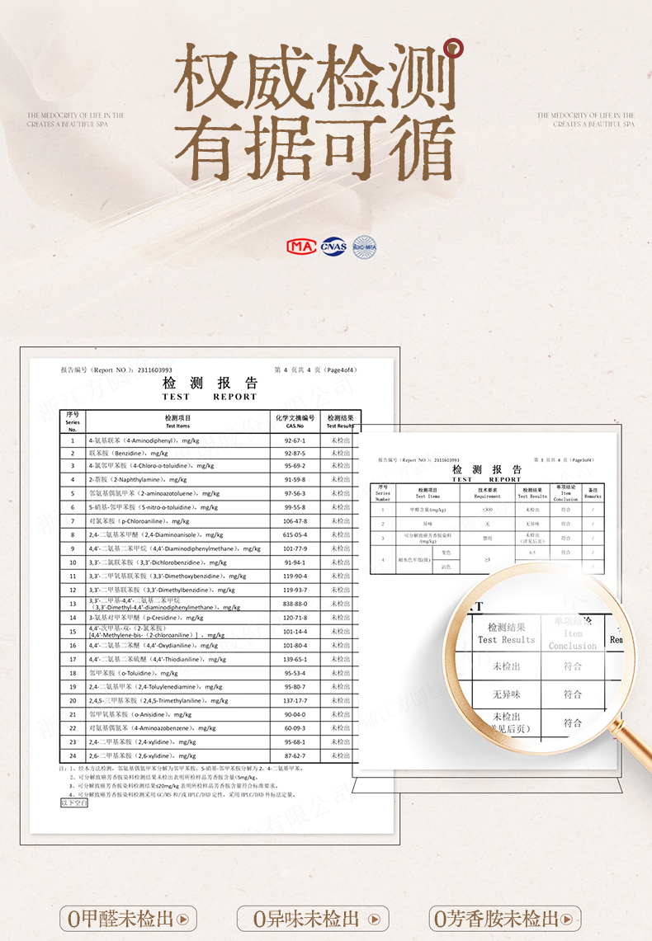Screen dimensions: 652x941
Task: Click play arrow on 0芳香胺未检出
Action: (569, 919)
